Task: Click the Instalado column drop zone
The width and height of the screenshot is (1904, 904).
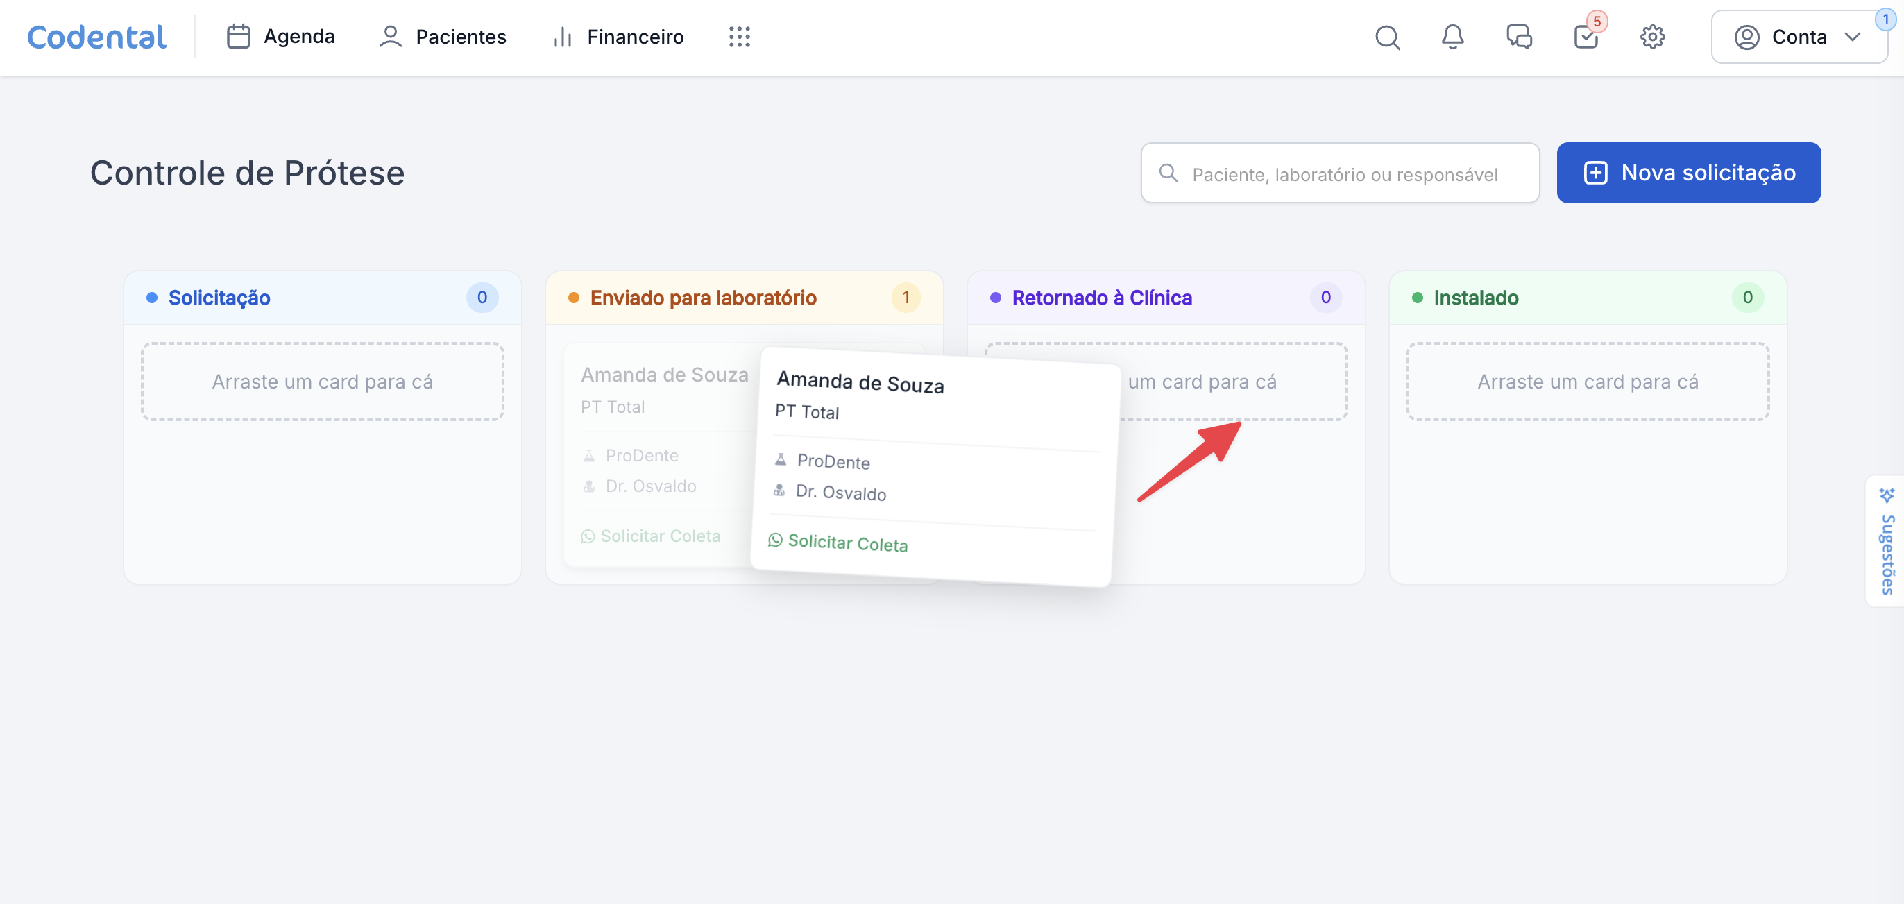Action: pyautogui.click(x=1587, y=382)
